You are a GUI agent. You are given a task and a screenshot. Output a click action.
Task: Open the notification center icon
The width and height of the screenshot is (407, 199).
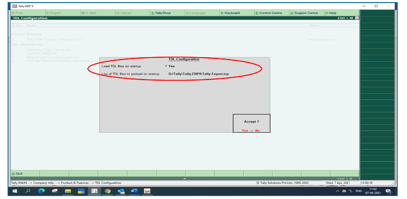[x=388, y=191]
